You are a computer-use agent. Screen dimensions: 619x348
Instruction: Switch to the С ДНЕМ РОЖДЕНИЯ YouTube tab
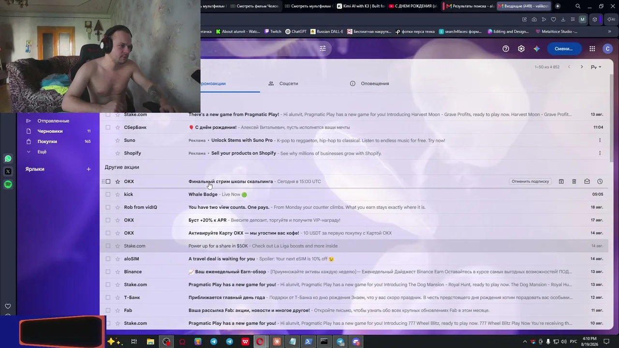[413, 6]
